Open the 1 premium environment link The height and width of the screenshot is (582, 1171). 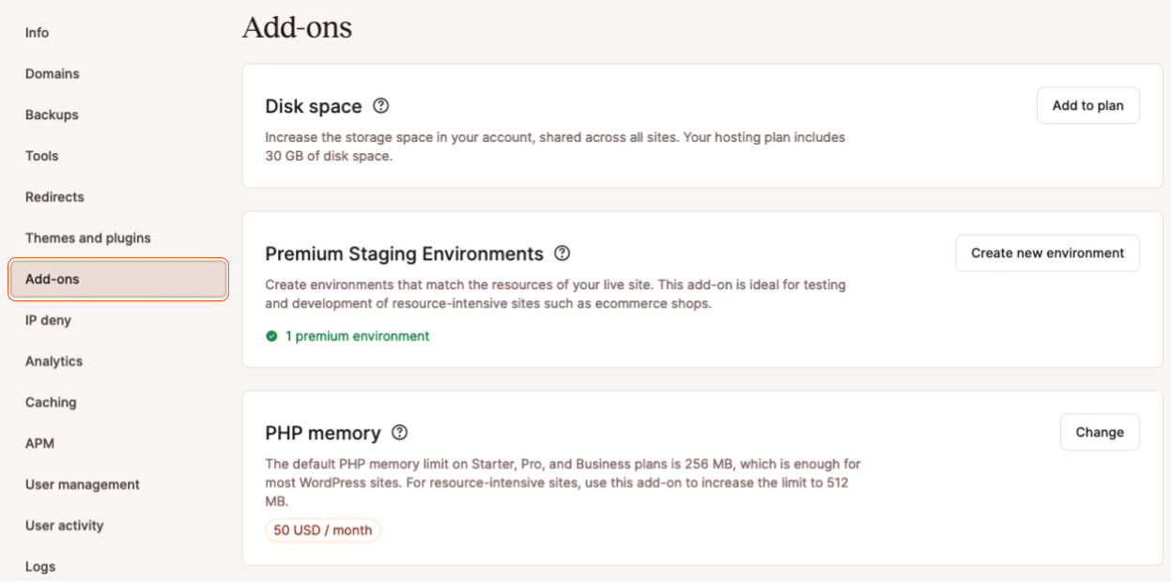(x=357, y=335)
